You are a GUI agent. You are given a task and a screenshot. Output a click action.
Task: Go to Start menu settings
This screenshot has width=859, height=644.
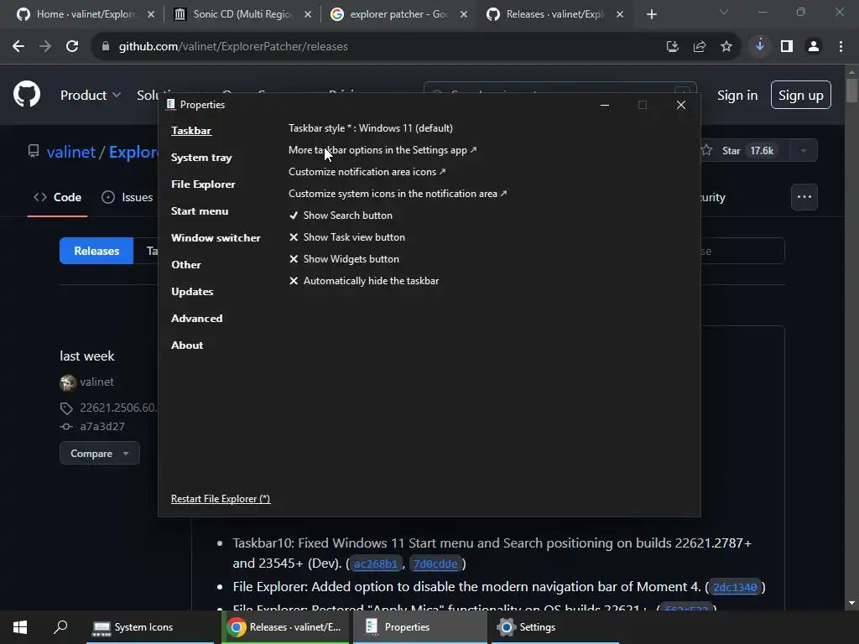(x=200, y=210)
